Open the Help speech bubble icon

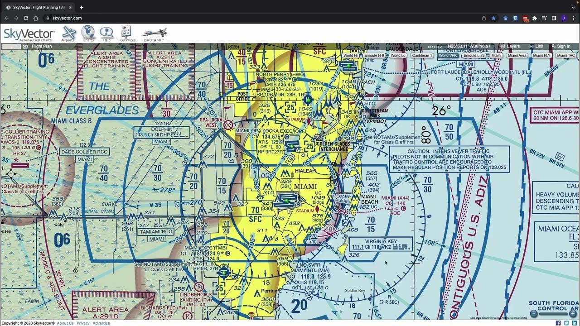point(106,34)
